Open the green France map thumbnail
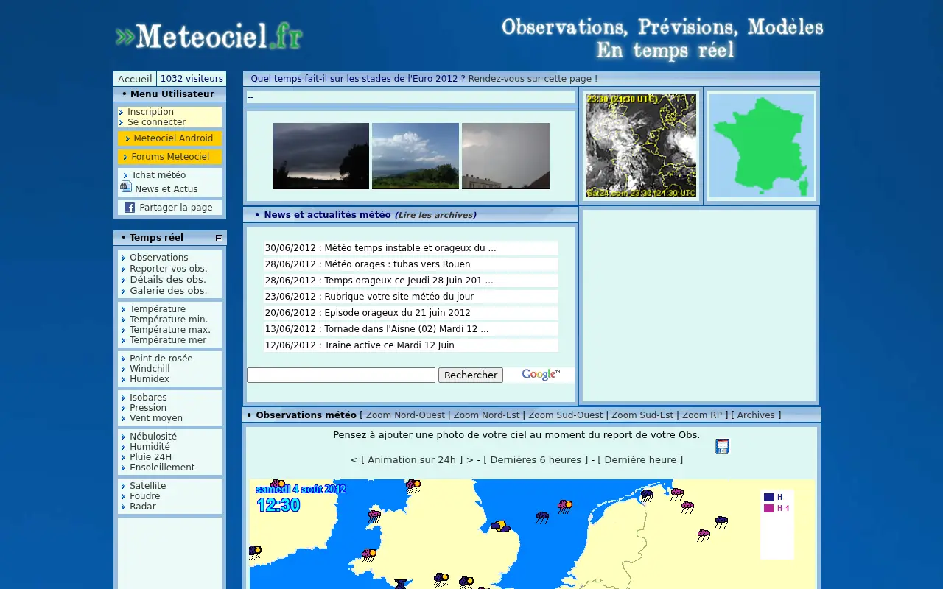The image size is (943, 589). click(762, 146)
